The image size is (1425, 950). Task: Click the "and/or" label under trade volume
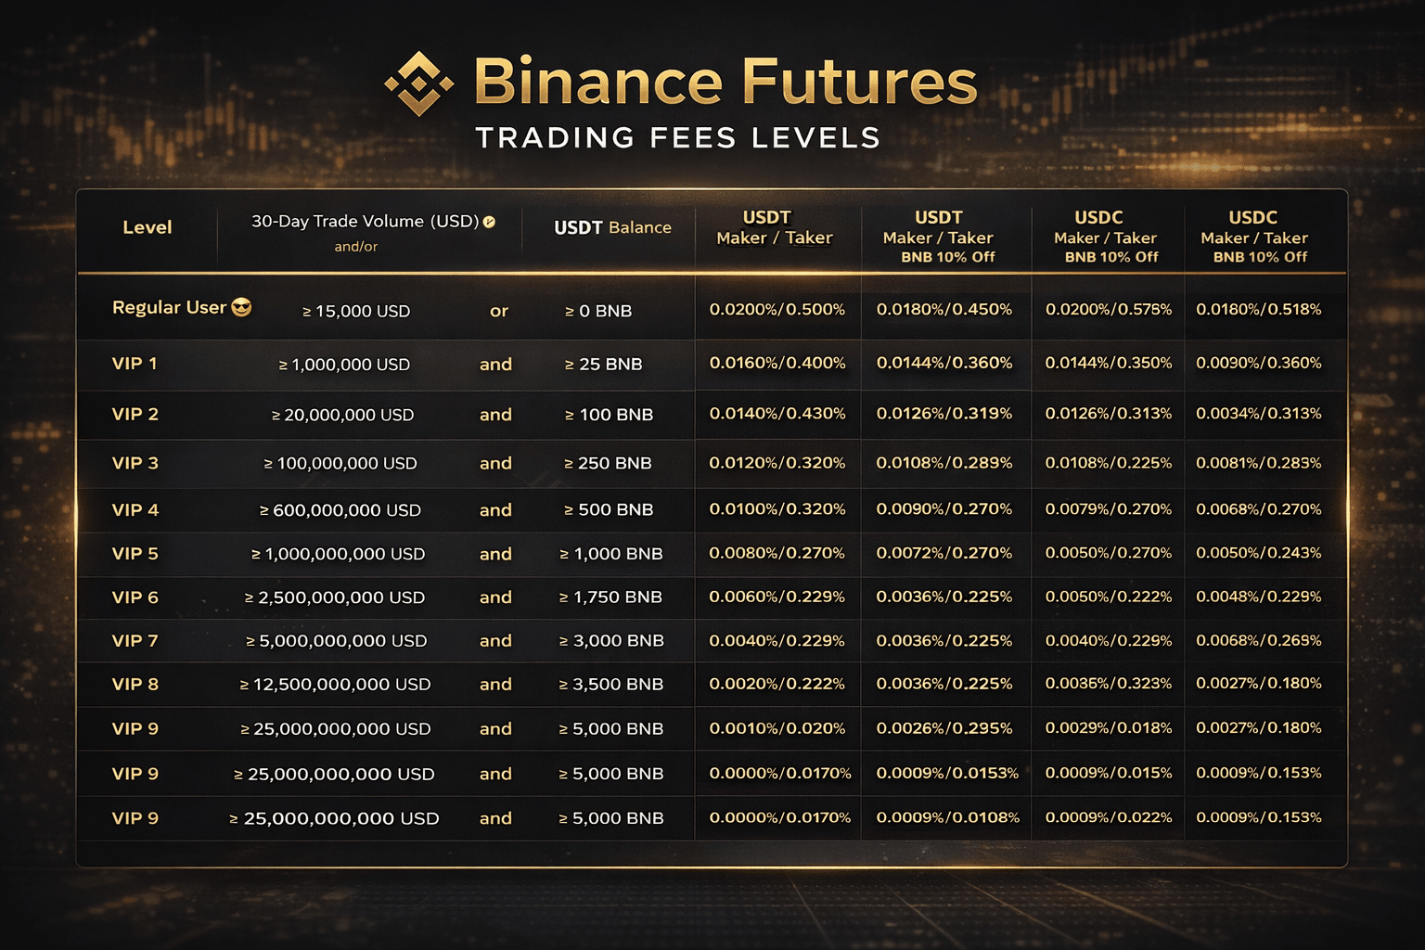[356, 247]
